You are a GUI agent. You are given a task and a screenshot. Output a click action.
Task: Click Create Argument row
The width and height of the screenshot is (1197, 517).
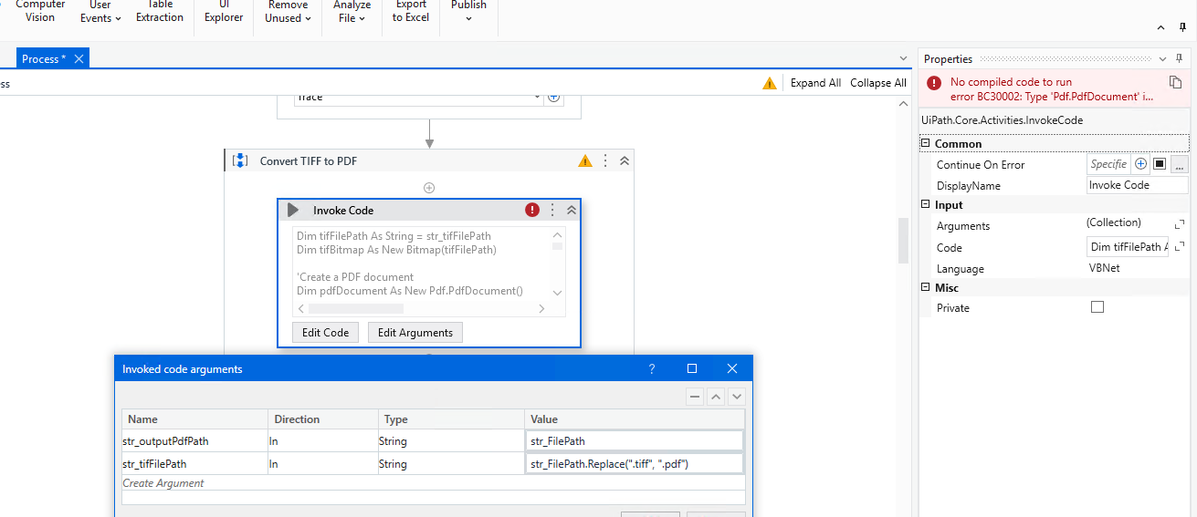pyautogui.click(x=434, y=483)
